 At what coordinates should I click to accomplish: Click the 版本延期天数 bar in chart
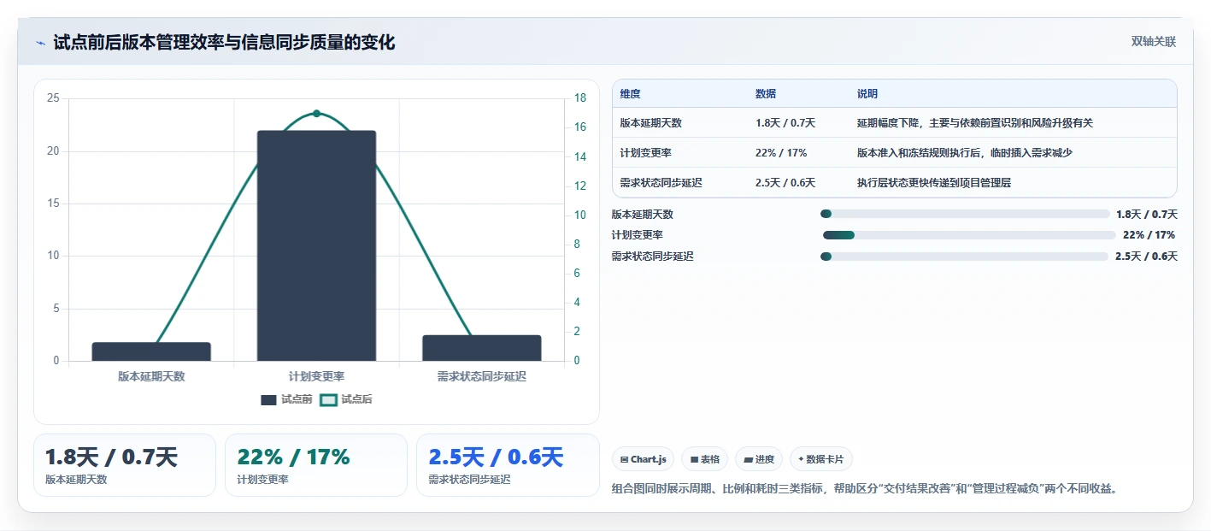click(x=151, y=351)
